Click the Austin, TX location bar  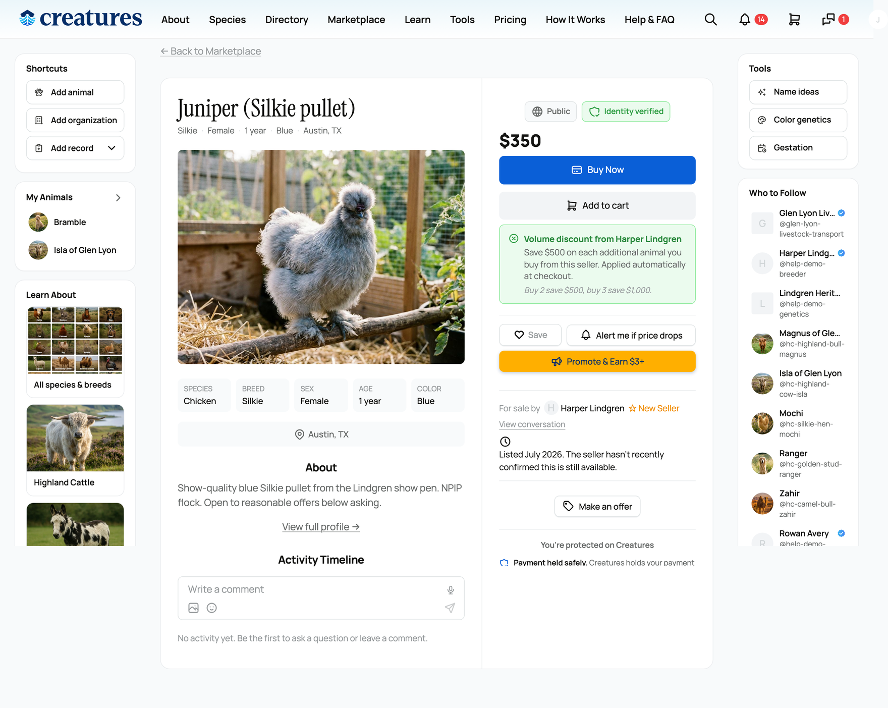pos(321,434)
